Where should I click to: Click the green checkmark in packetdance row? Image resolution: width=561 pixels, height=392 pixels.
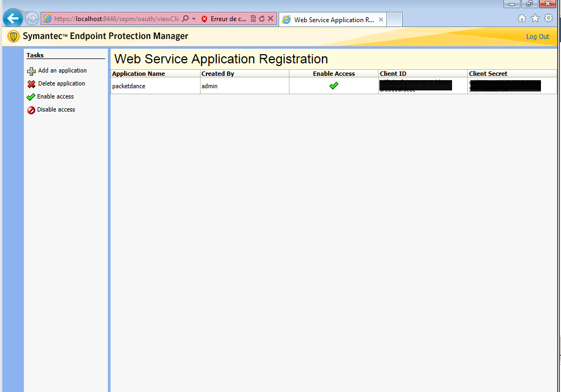click(x=334, y=86)
